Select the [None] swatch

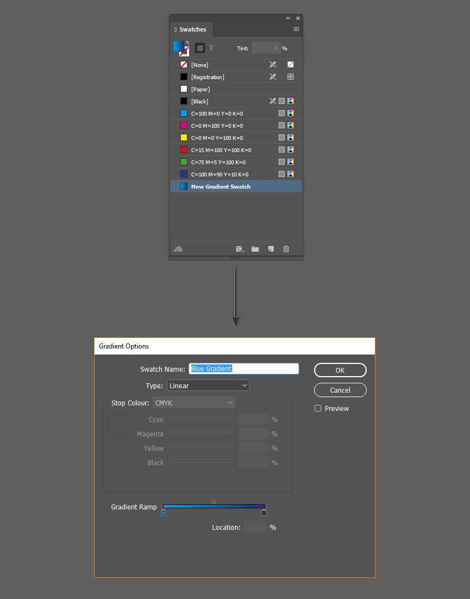click(x=236, y=65)
